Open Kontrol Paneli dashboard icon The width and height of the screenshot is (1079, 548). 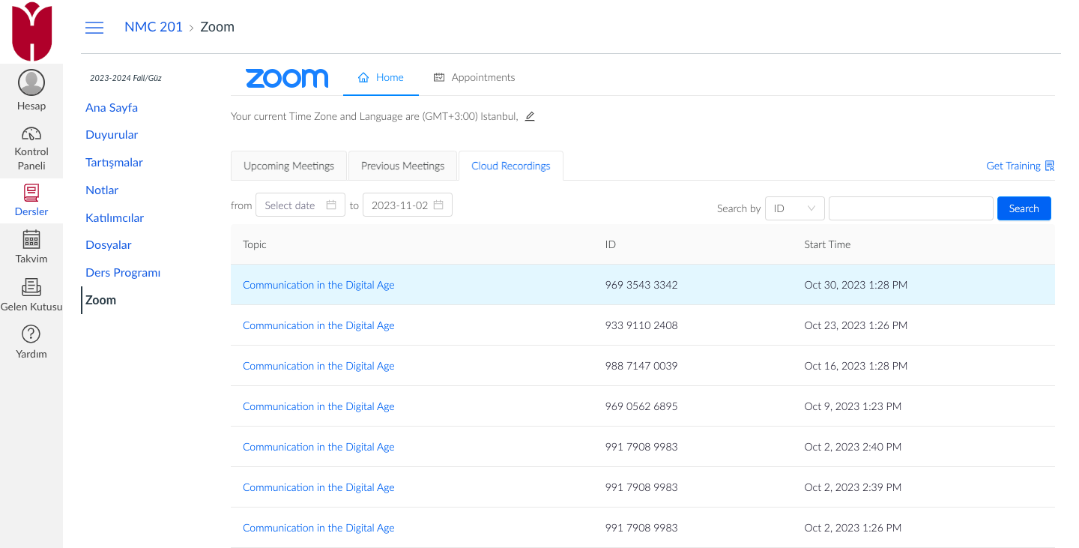[x=31, y=134]
